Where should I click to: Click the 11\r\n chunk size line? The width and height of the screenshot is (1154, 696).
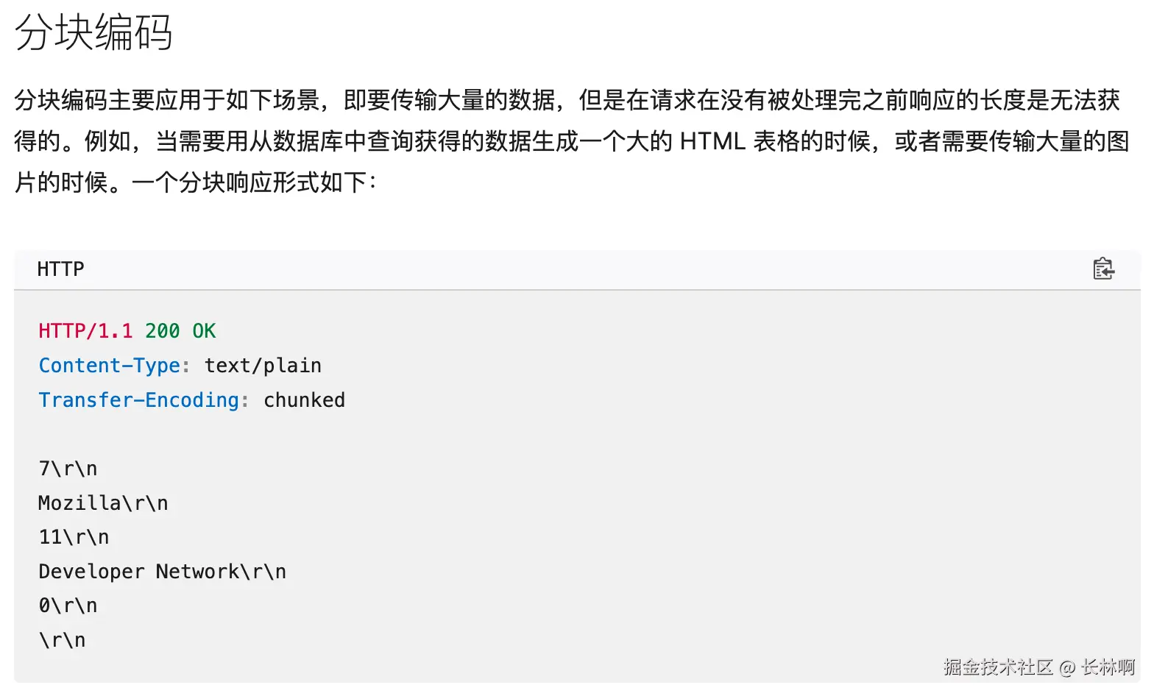[x=74, y=536]
